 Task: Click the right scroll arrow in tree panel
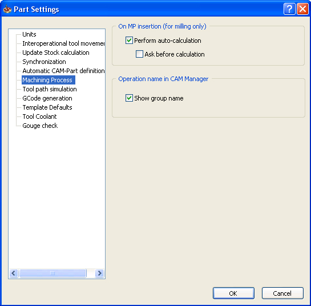tap(99, 273)
